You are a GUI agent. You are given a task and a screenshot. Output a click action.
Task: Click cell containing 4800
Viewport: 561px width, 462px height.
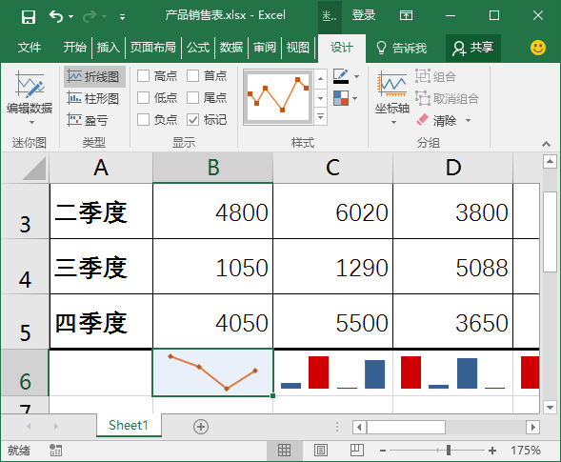click(x=213, y=211)
